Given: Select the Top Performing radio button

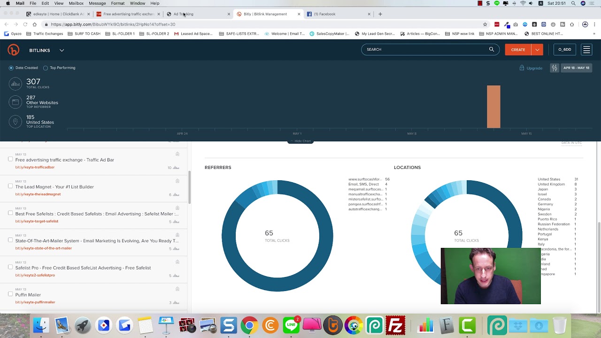Looking at the screenshot, I should [x=46, y=68].
